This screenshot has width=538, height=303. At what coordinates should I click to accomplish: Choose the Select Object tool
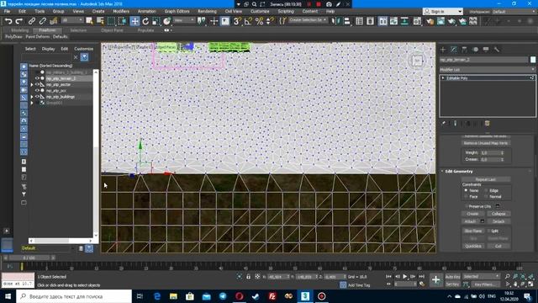(90, 21)
